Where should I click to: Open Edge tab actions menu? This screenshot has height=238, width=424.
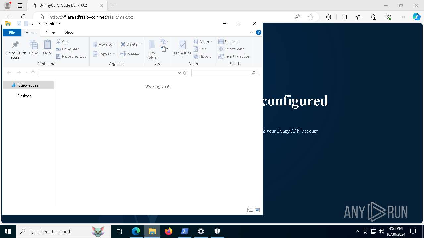pyautogui.click(x=20, y=5)
